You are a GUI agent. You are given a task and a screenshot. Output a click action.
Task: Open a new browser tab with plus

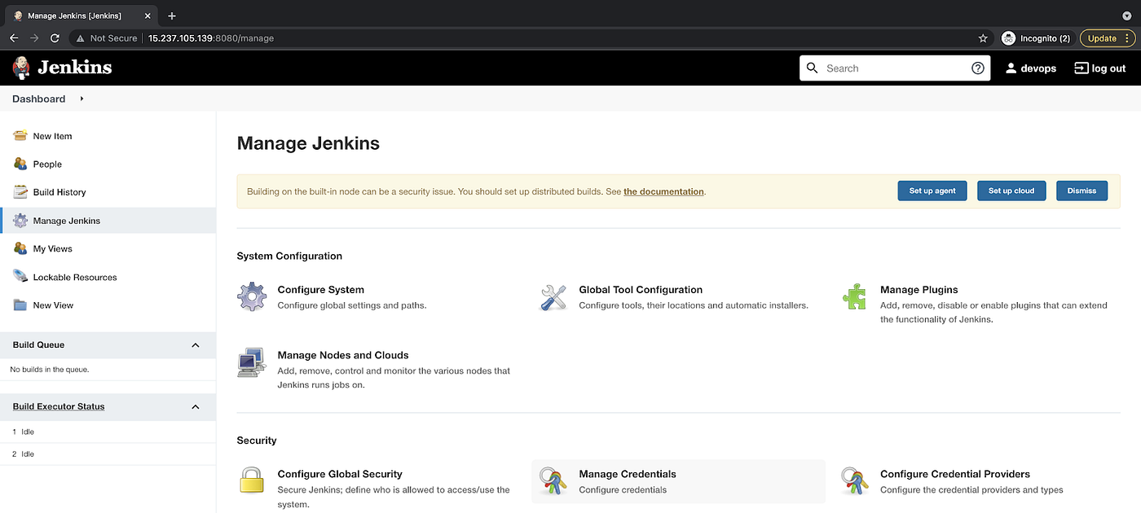172,15
